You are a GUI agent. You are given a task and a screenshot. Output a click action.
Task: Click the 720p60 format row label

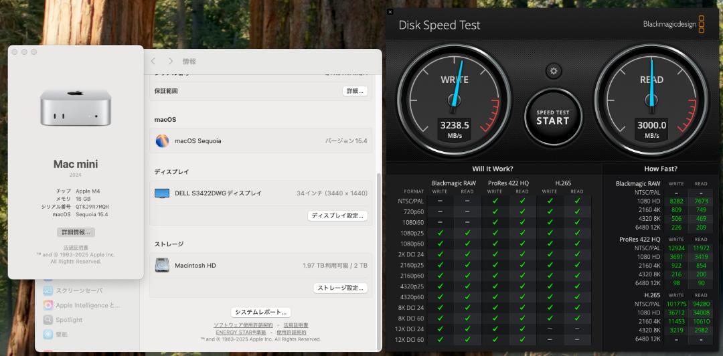[414, 211]
